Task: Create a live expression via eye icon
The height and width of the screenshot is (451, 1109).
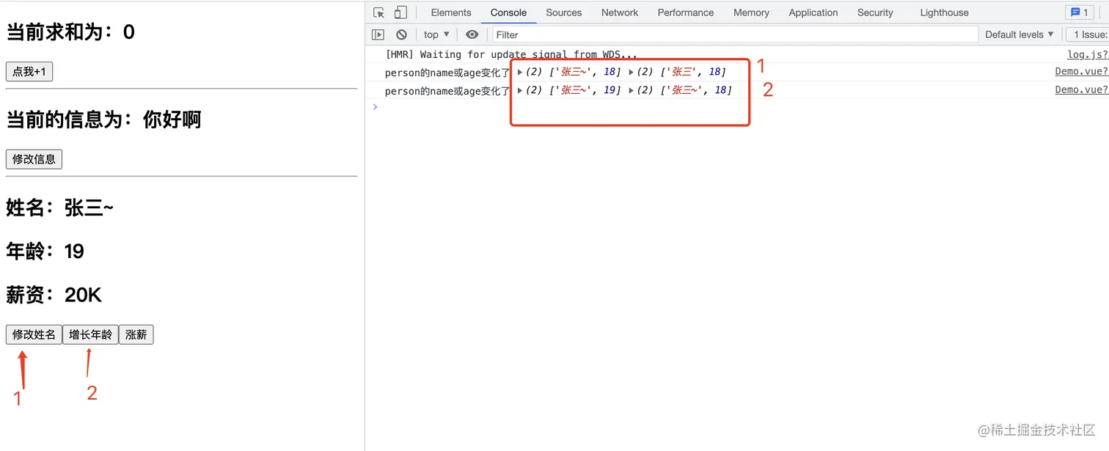Action: click(472, 34)
